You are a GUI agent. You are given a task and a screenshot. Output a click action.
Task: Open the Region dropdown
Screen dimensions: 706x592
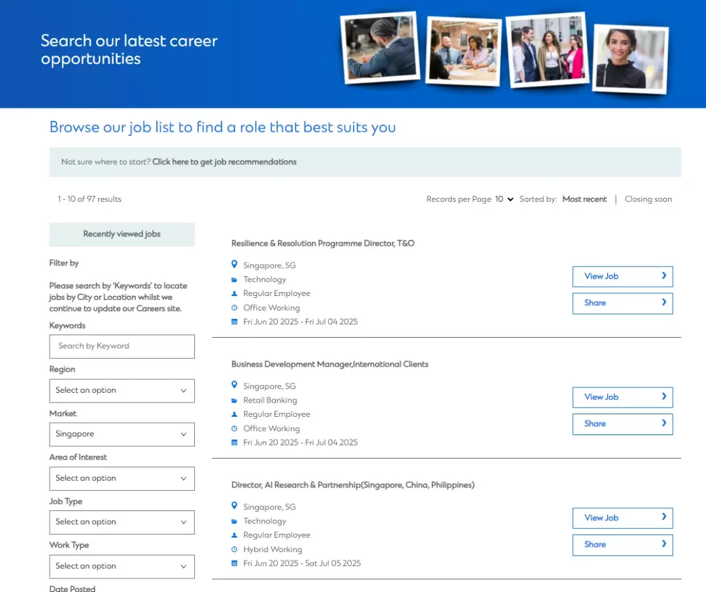122,391
